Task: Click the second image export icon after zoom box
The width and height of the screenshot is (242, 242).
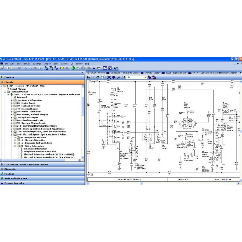Action: pos(155,77)
